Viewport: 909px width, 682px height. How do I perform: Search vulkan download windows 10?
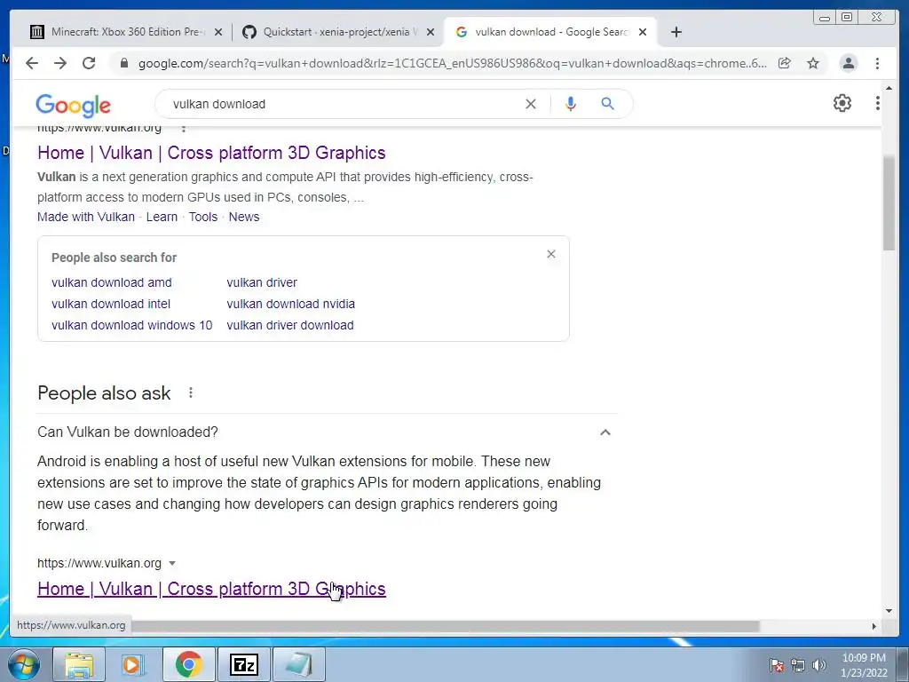click(x=131, y=325)
